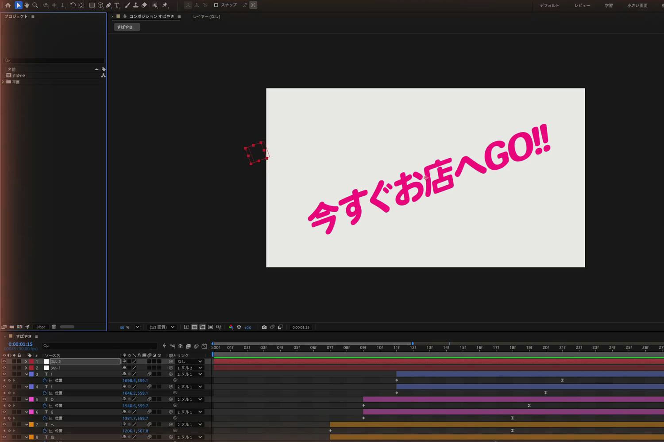
Task: Click the red label swatch of ヌル 2
Action: pyautogui.click(x=31, y=362)
